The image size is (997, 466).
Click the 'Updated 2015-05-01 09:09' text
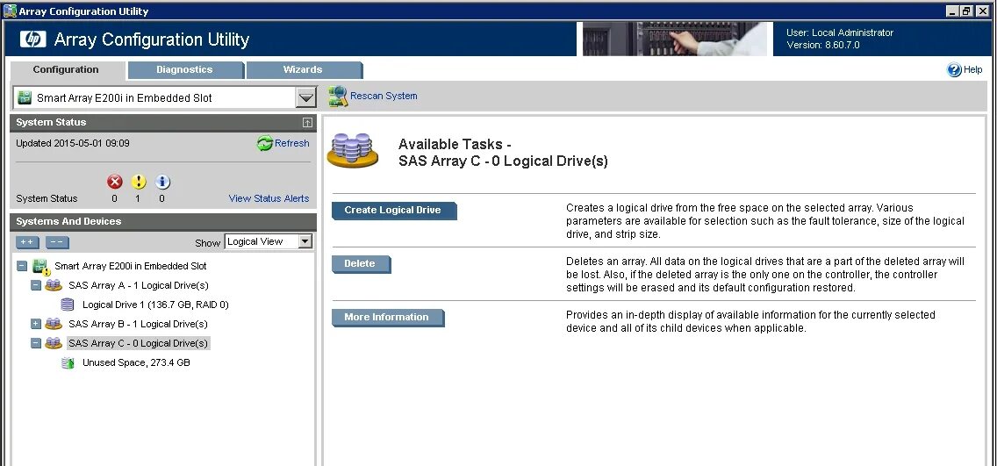click(73, 144)
